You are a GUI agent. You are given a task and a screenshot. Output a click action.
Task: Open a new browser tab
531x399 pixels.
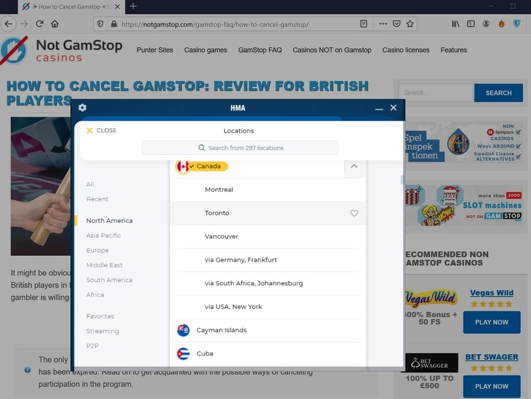pos(133,6)
